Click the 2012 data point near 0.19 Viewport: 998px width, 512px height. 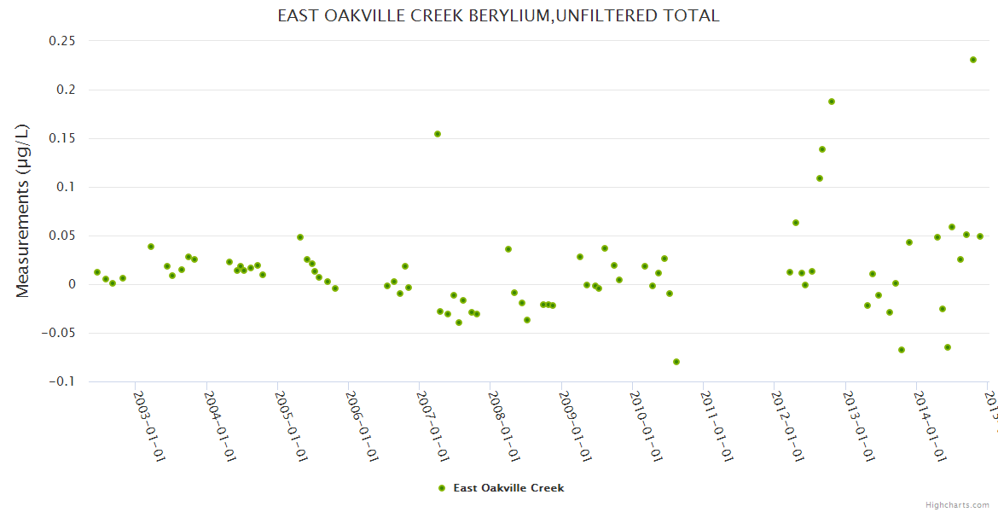point(832,102)
